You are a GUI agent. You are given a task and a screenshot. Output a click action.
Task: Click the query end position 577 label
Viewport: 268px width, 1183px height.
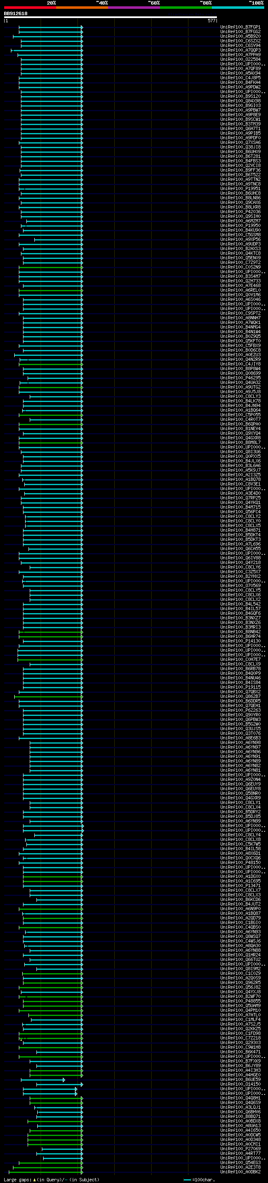pos(211,21)
